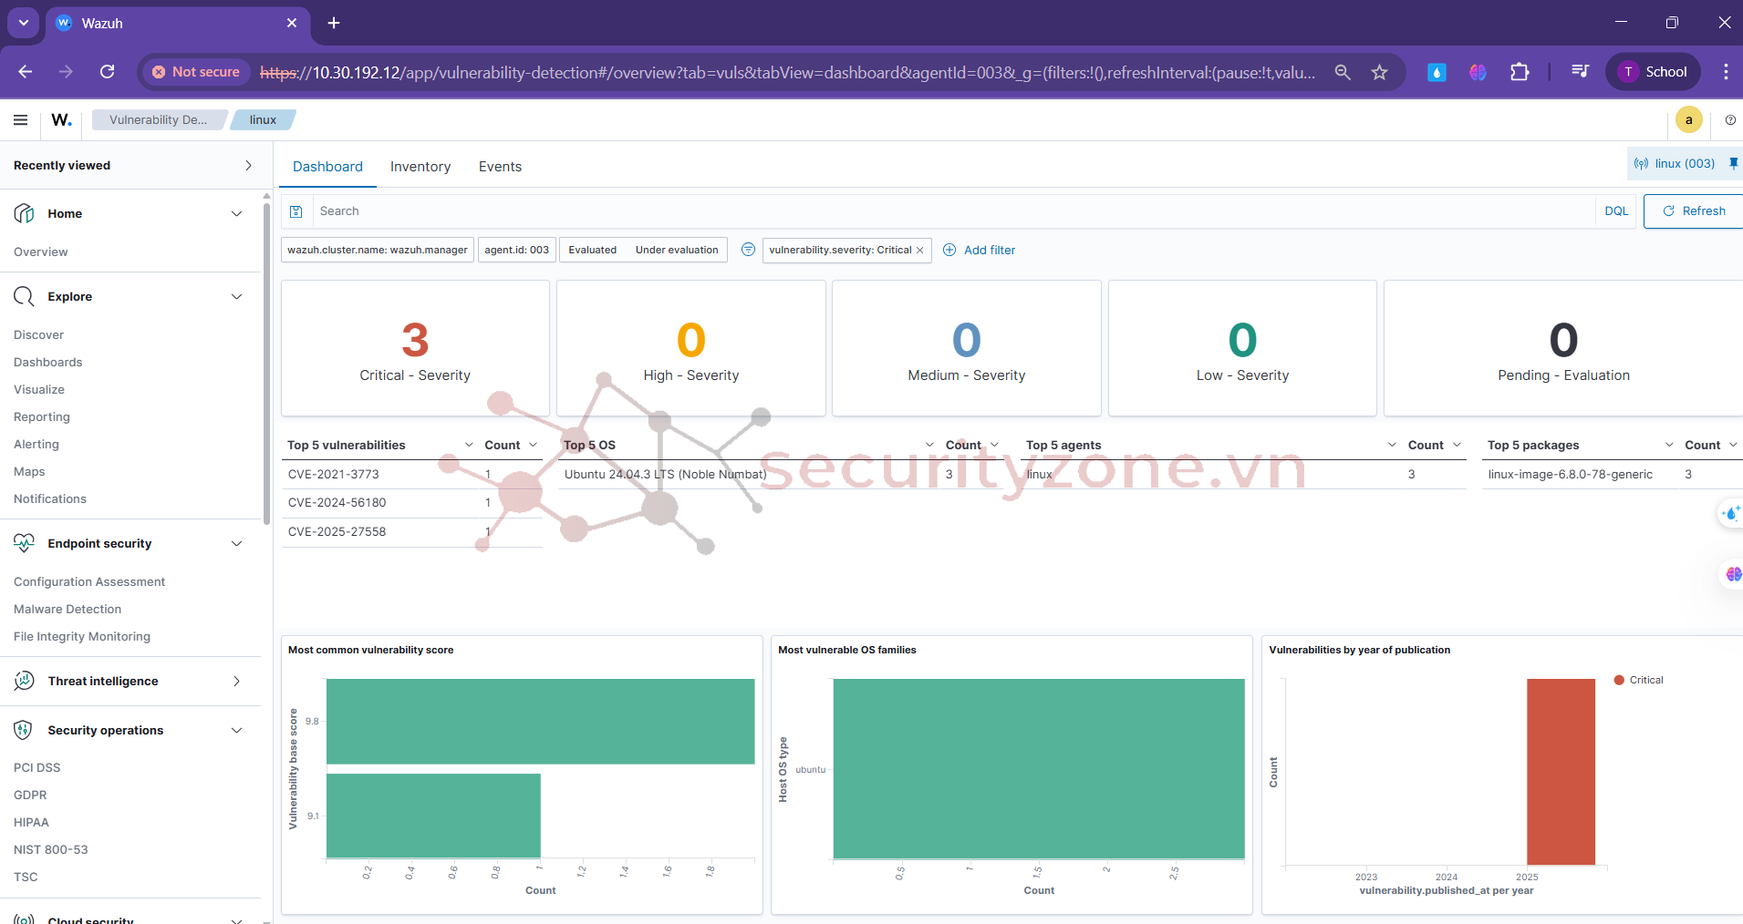1743x924 pixels.
Task: Click the Home section icon in sidebar
Action: pyautogui.click(x=25, y=213)
